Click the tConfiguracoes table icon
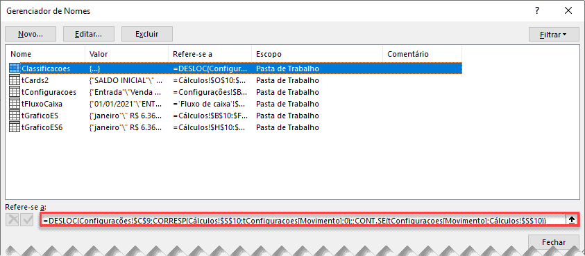This screenshot has width=585, height=256. pos(14,92)
